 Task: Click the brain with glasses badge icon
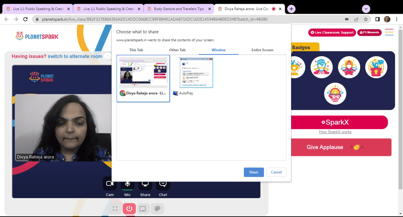335,94
